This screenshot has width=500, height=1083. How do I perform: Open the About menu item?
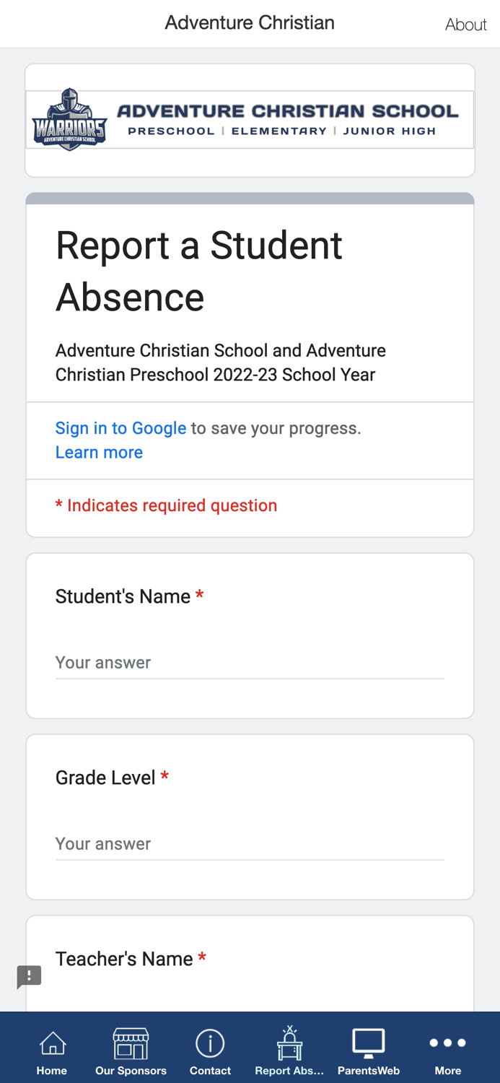coord(465,24)
